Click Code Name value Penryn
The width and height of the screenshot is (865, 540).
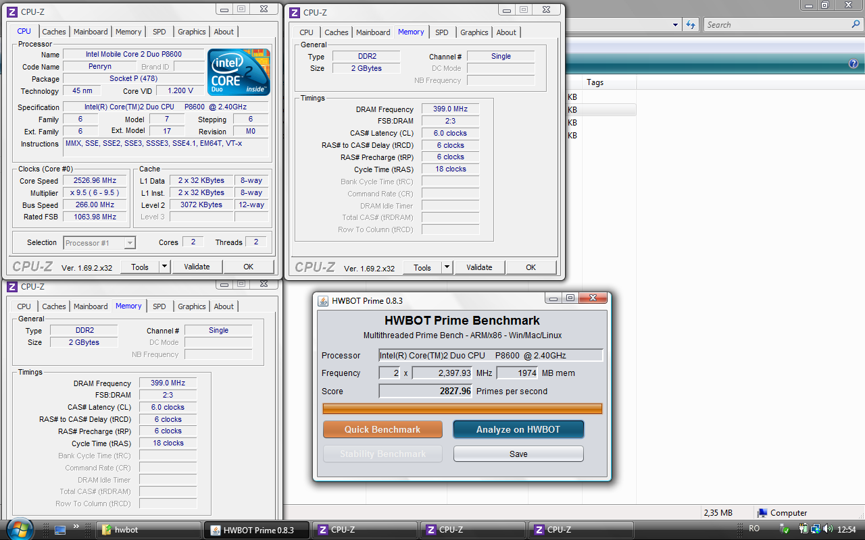click(100, 67)
